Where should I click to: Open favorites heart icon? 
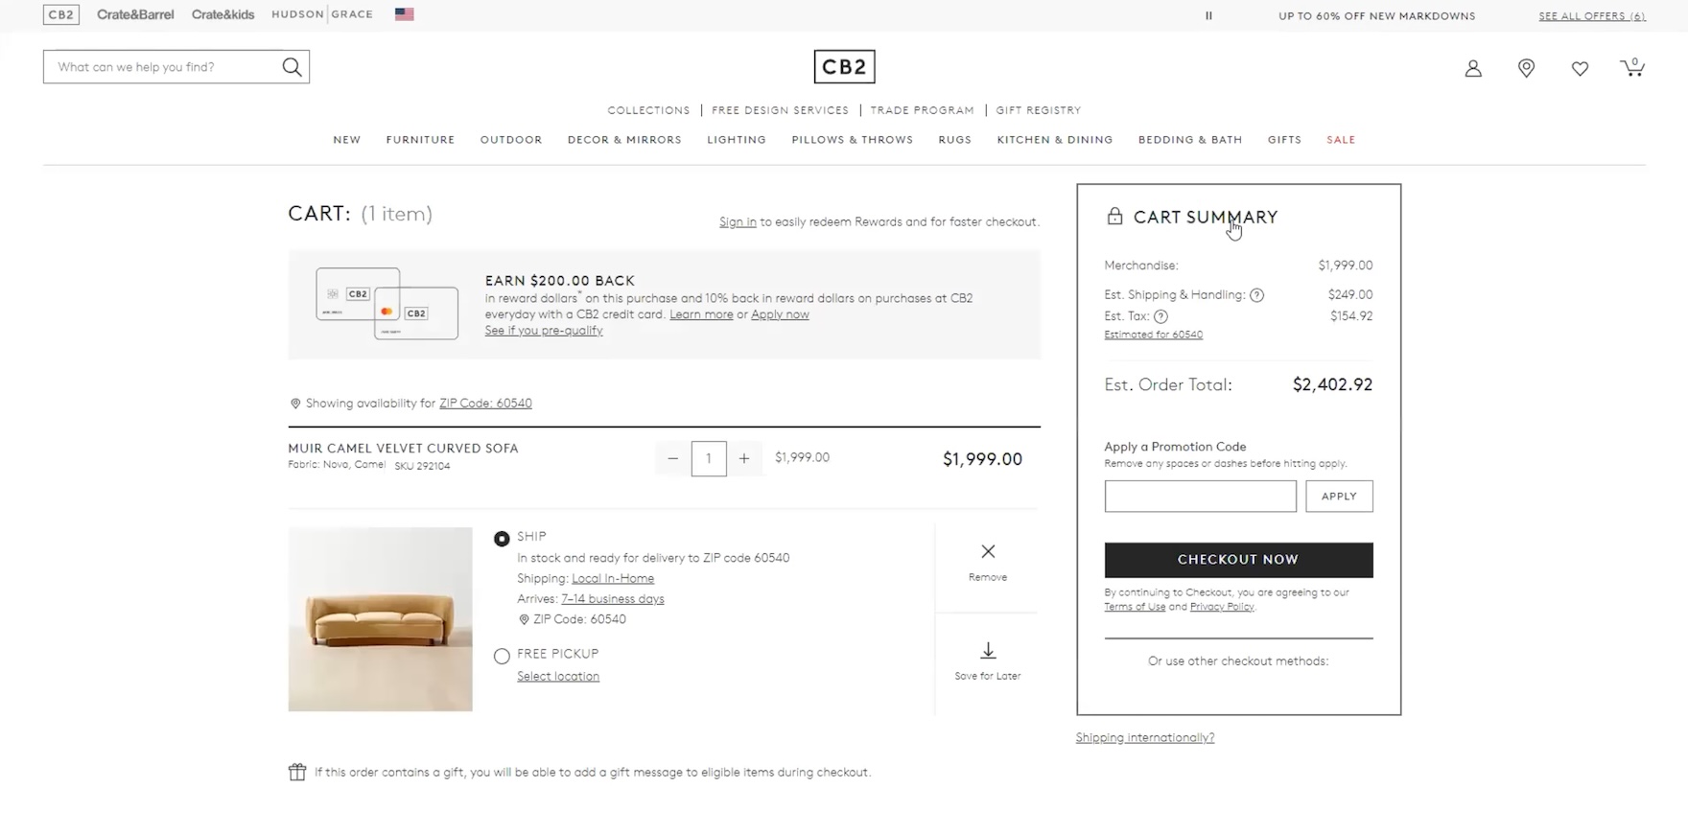point(1580,68)
